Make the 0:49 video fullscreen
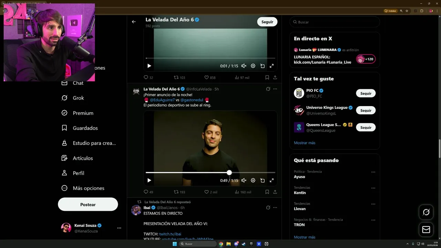 (271, 180)
